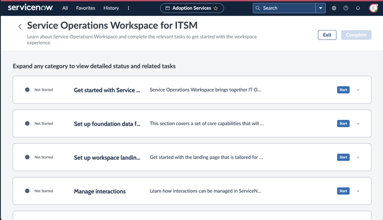Click the Complete button
The image size is (383, 220).
click(x=356, y=35)
